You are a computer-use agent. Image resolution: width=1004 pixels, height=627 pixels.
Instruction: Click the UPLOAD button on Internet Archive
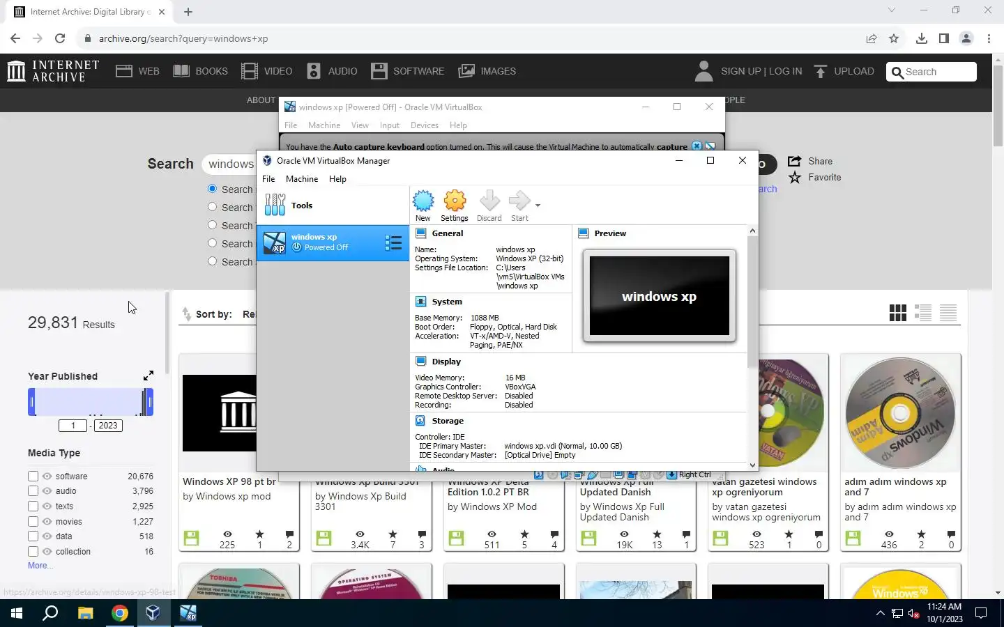[x=844, y=71]
